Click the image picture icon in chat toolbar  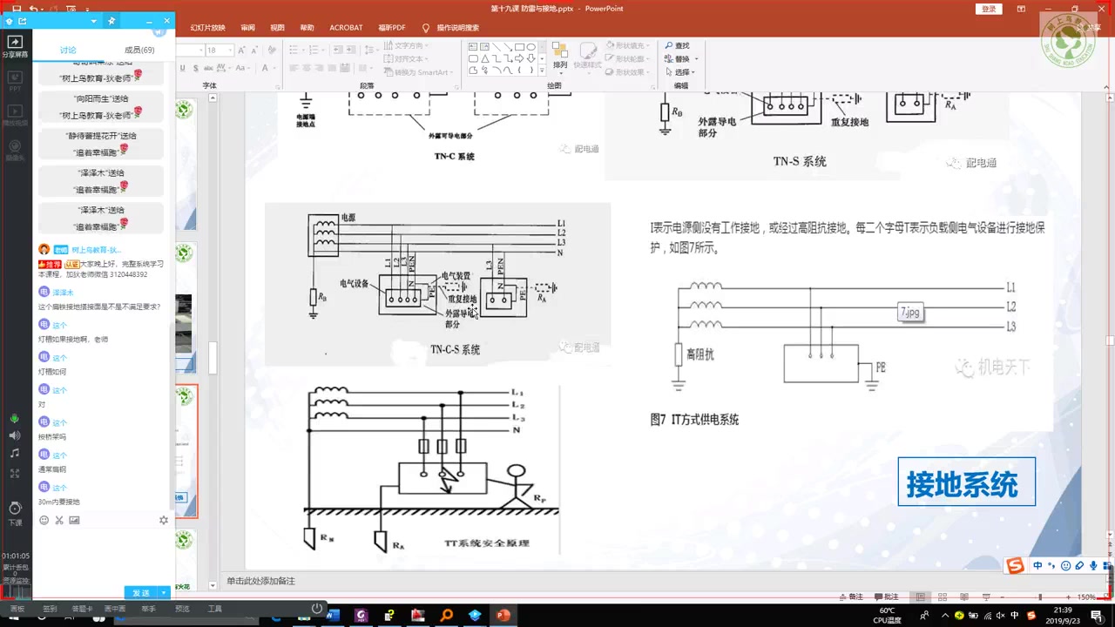pyautogui.click(x=74, y=520)
